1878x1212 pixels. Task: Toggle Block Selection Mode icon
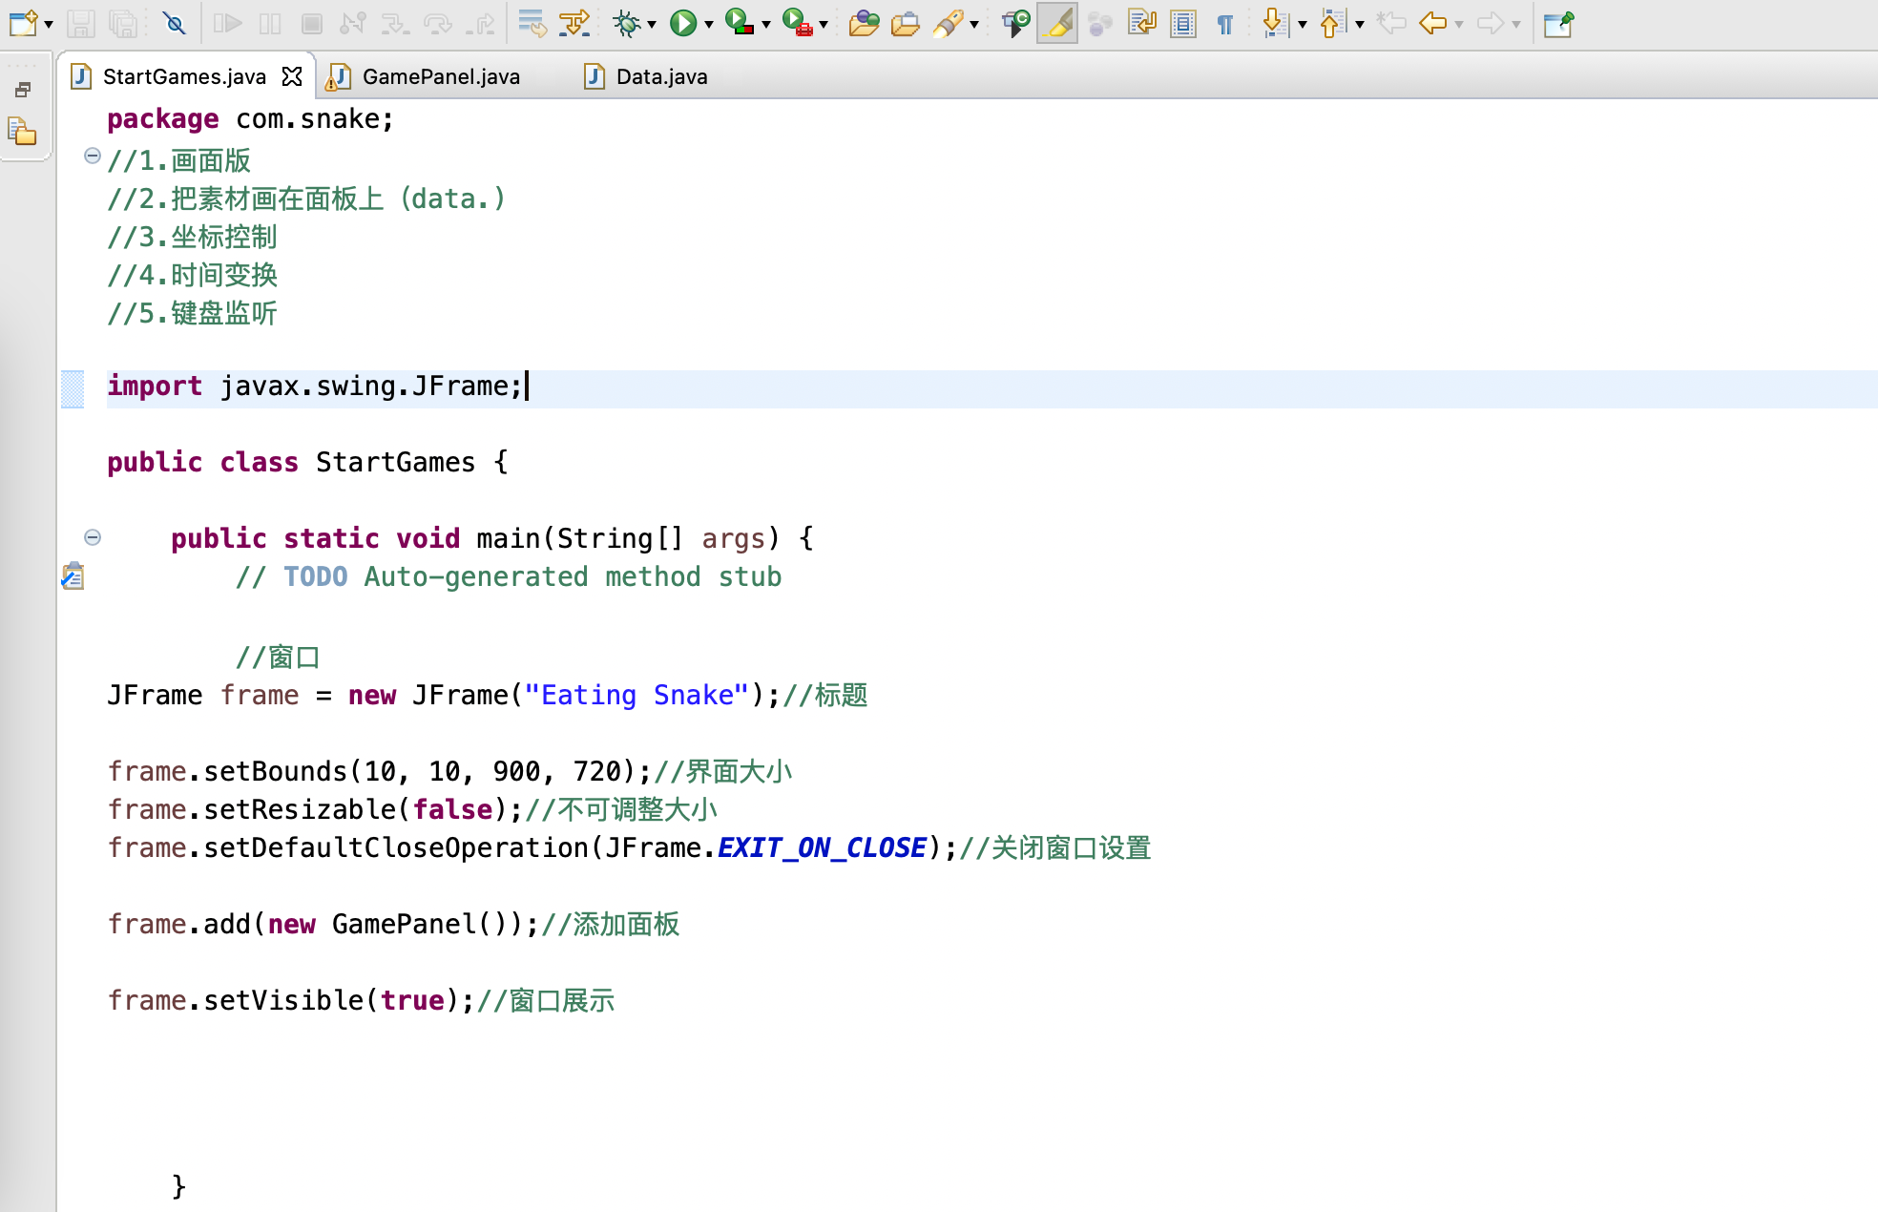point(1183,23)
